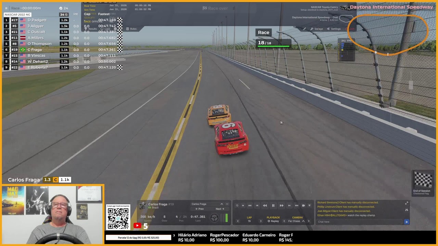Step back one frame in replay
This screenshot has height=246, width=438.
pos(257,205)
